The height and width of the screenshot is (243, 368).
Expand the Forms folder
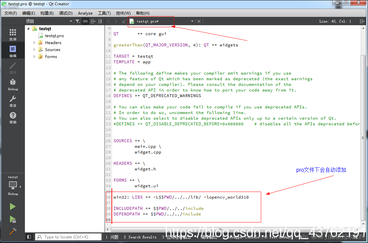tap(34, 57)
